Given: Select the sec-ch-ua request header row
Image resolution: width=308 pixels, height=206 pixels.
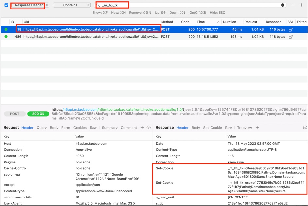Looking at the screenshot, I should [x=77, y=177].
